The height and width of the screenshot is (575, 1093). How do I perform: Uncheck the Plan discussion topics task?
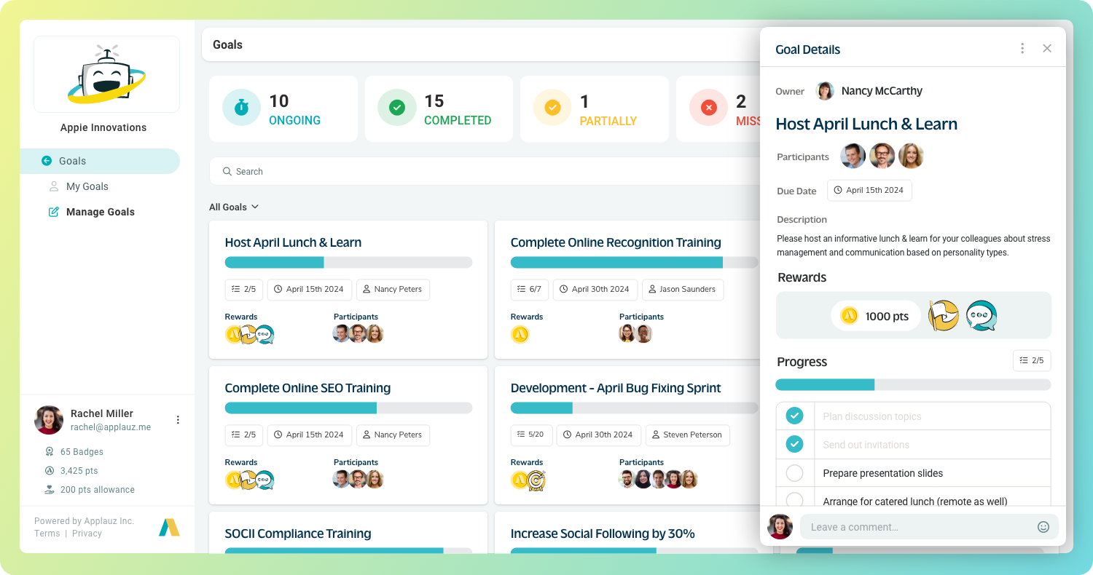click(x=794, y=416)
